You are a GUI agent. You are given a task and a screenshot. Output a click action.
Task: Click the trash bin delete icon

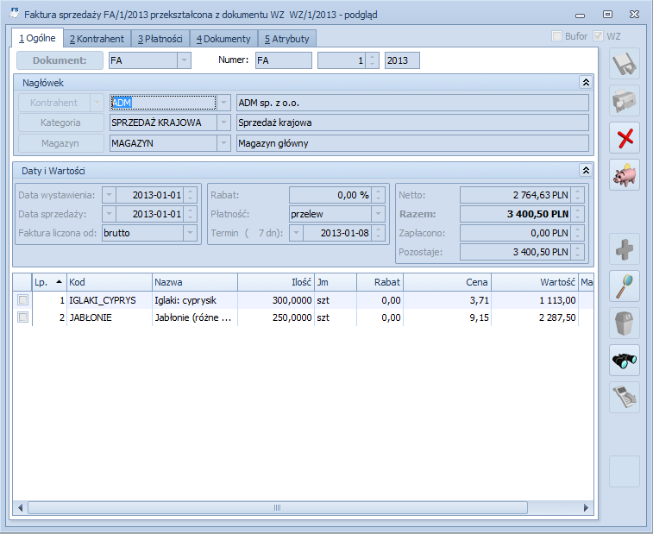(x=625, y=324)
